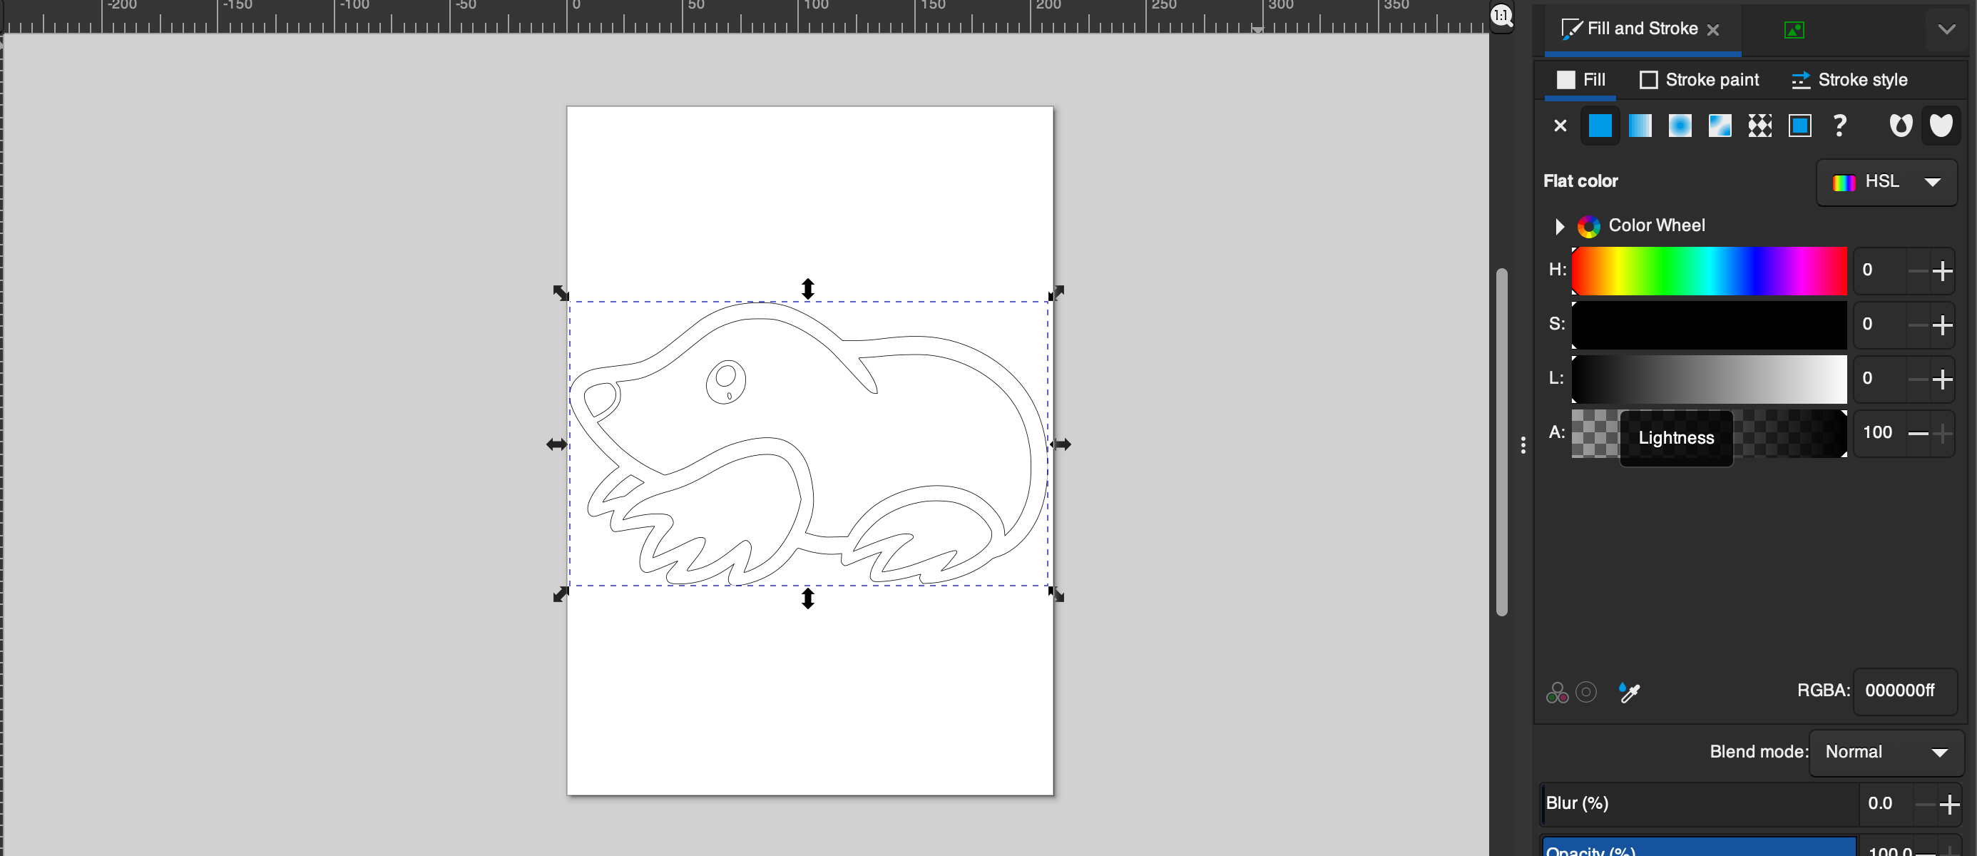Increase the Blur value with plus
Image resolution: width=1977 pixels, height=856 pixels.
(1948, 804)
